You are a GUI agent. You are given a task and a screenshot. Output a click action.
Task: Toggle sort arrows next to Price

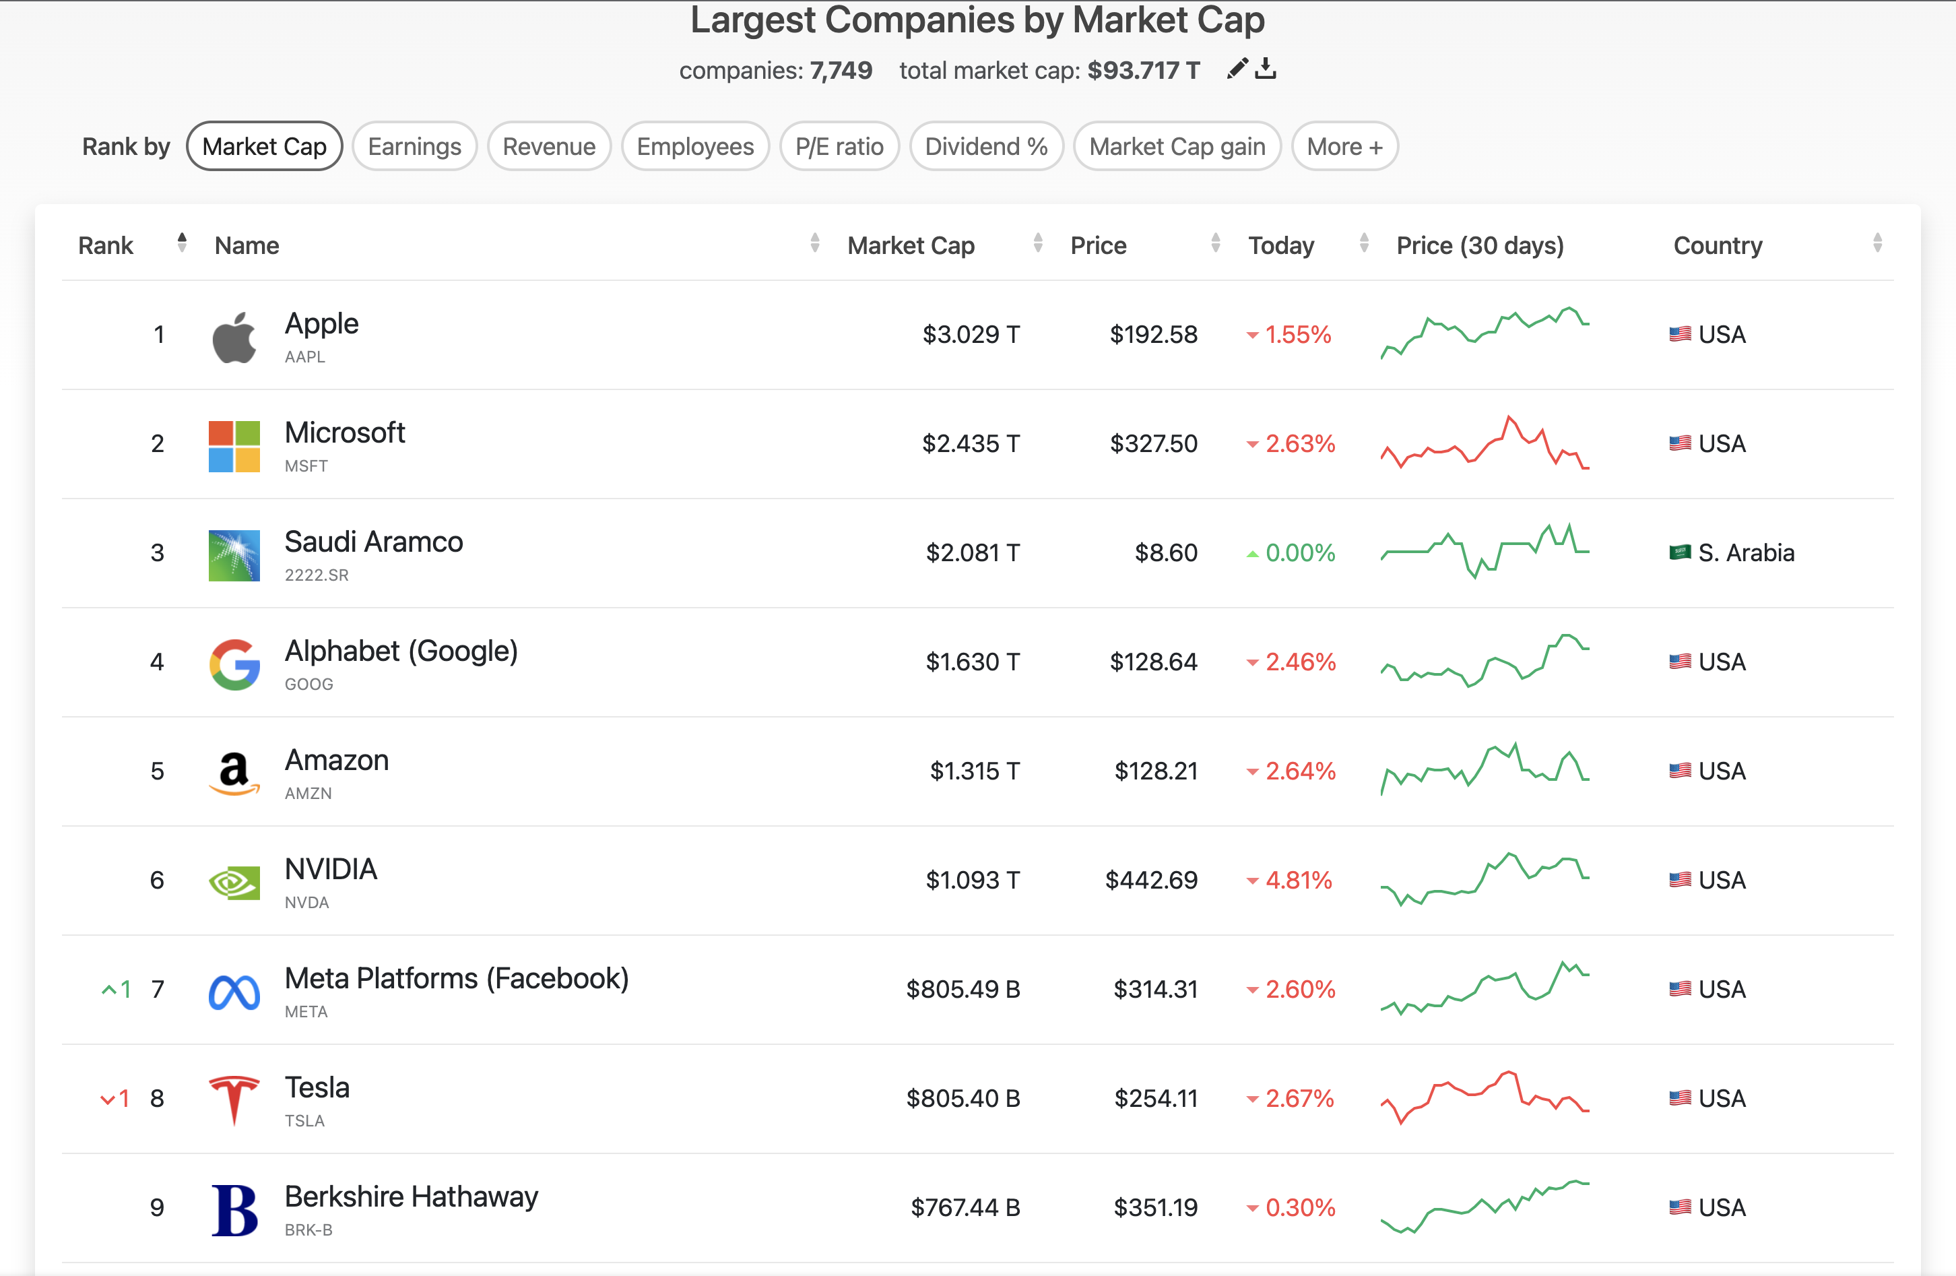(1216, 243)
